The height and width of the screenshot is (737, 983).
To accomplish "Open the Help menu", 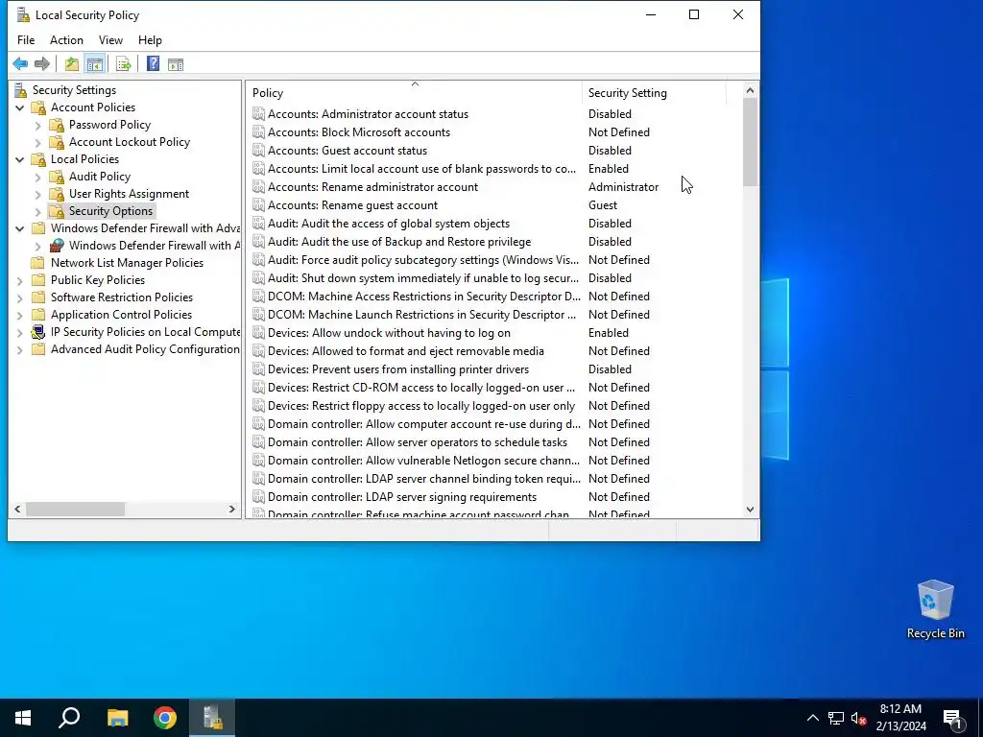I will click(x=150, y=40).
